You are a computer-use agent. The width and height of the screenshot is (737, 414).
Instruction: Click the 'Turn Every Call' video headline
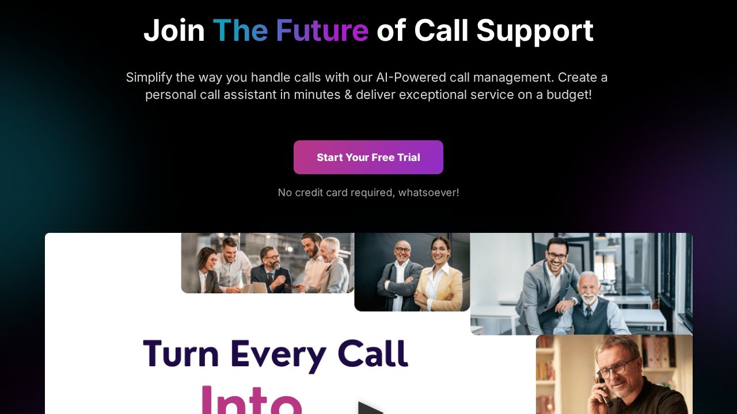click(x=275, y=355)
